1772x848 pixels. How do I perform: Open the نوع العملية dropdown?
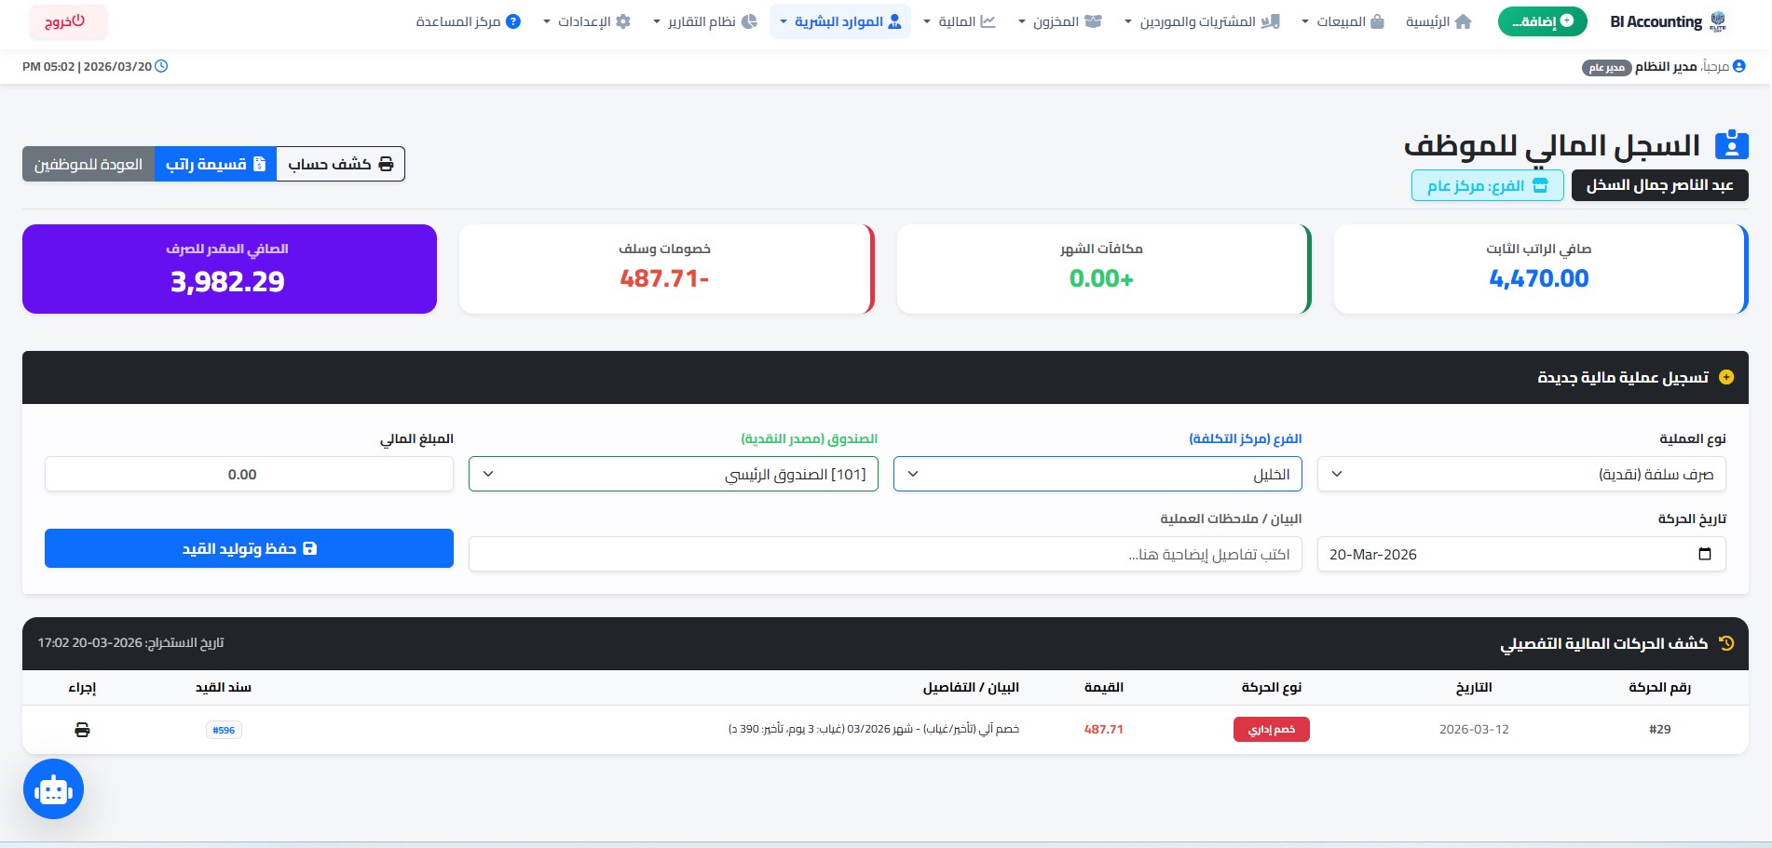(1519, 474)
